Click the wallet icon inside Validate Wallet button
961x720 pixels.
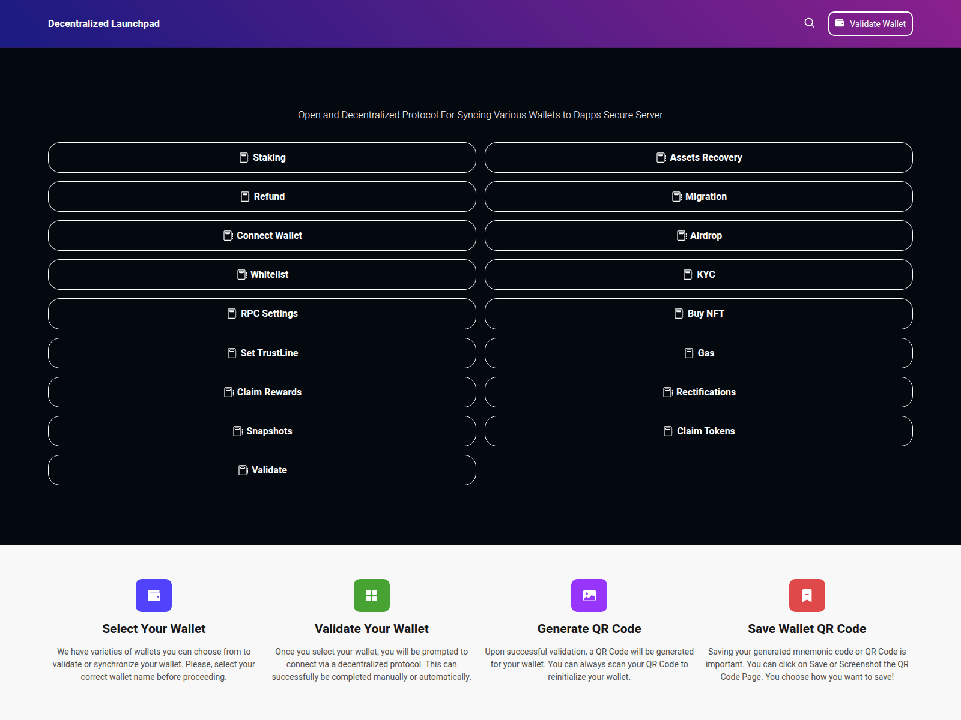click(x=839, y=23)
